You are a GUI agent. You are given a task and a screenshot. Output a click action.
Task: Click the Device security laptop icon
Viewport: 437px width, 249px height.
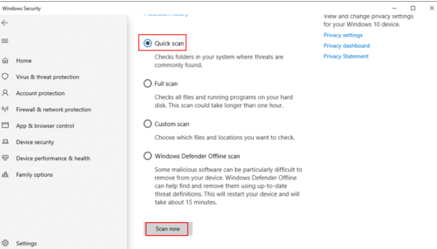(x=5, y=142)
